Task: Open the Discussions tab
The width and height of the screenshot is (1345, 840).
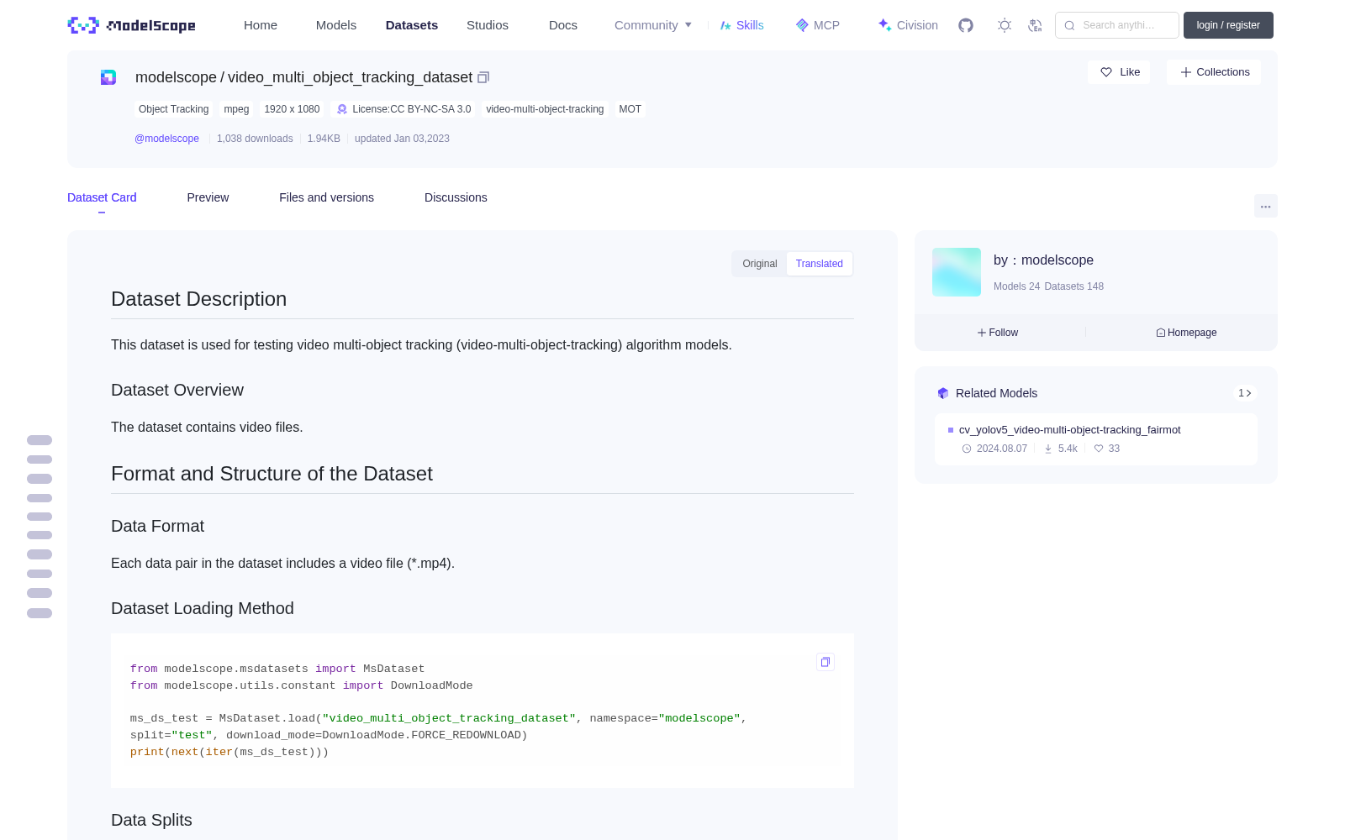Action: click(456, 197)
